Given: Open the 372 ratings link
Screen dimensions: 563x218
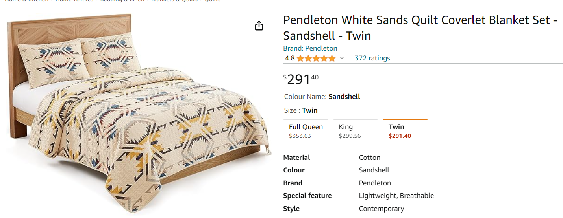Looking at the screenshot, I should 372,58.
